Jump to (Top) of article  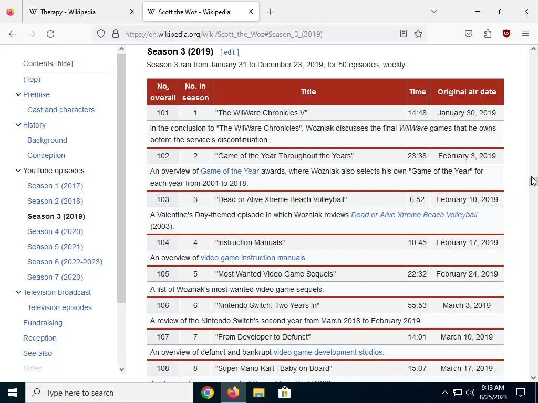pos(32,79)
